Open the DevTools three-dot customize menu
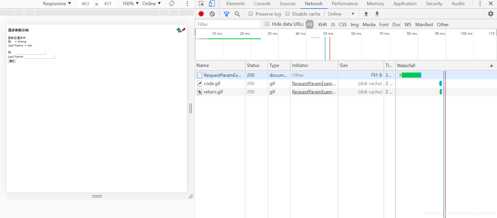Image resolution: width=497 pixels, height=218 pixels. [x=480, y=4]
